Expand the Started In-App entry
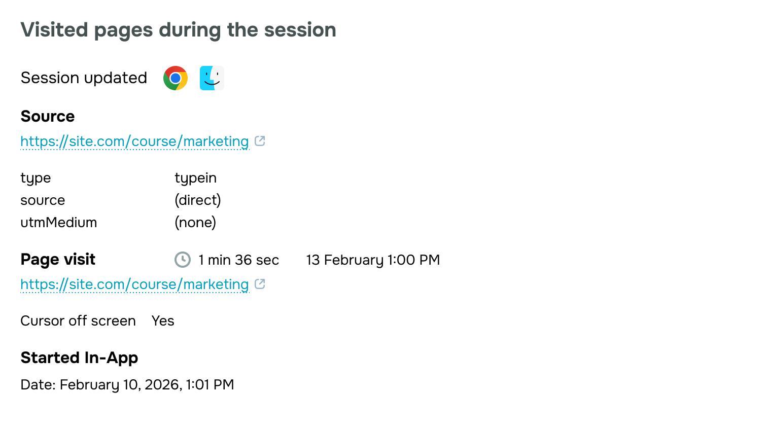 pos(79,357)
